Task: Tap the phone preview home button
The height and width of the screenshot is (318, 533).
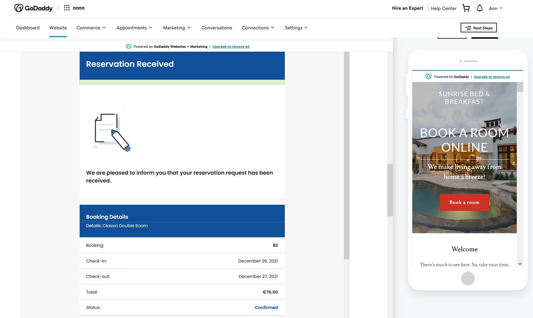Action: 468,278
